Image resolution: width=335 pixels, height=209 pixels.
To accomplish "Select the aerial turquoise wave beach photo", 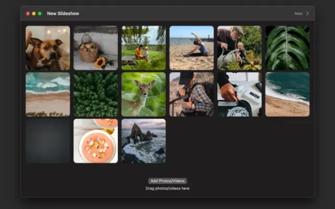I will (48, 95).
